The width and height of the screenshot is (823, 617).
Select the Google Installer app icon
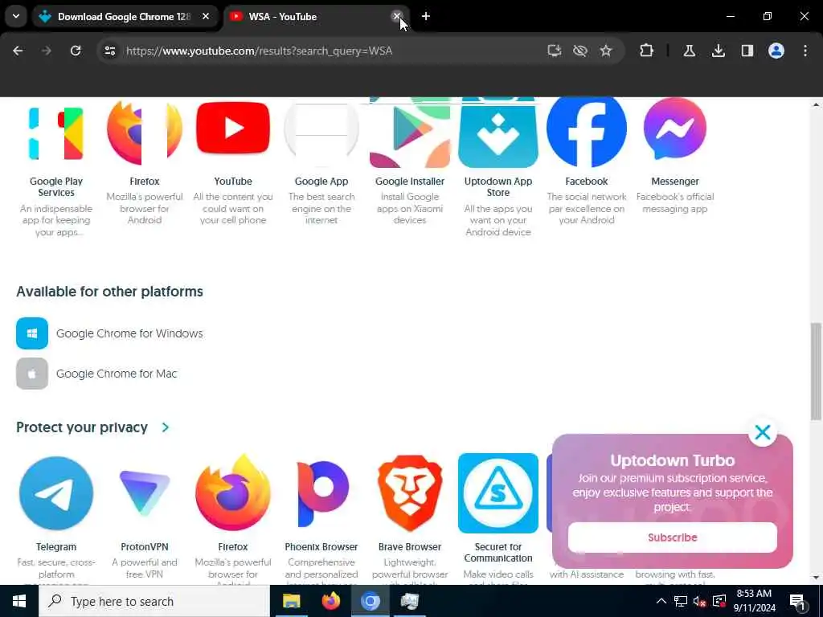(x=410, y=133)
